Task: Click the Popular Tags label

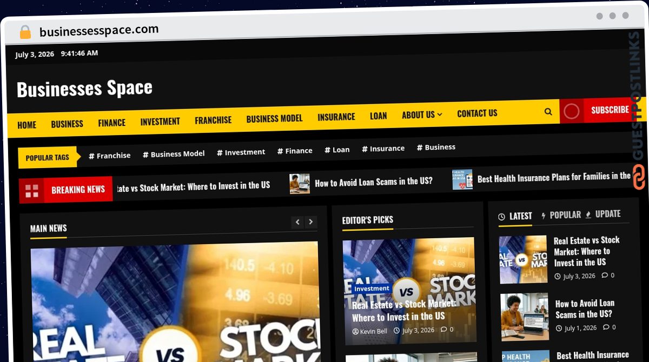Action: pyautogui.click(x=47, y=158)
